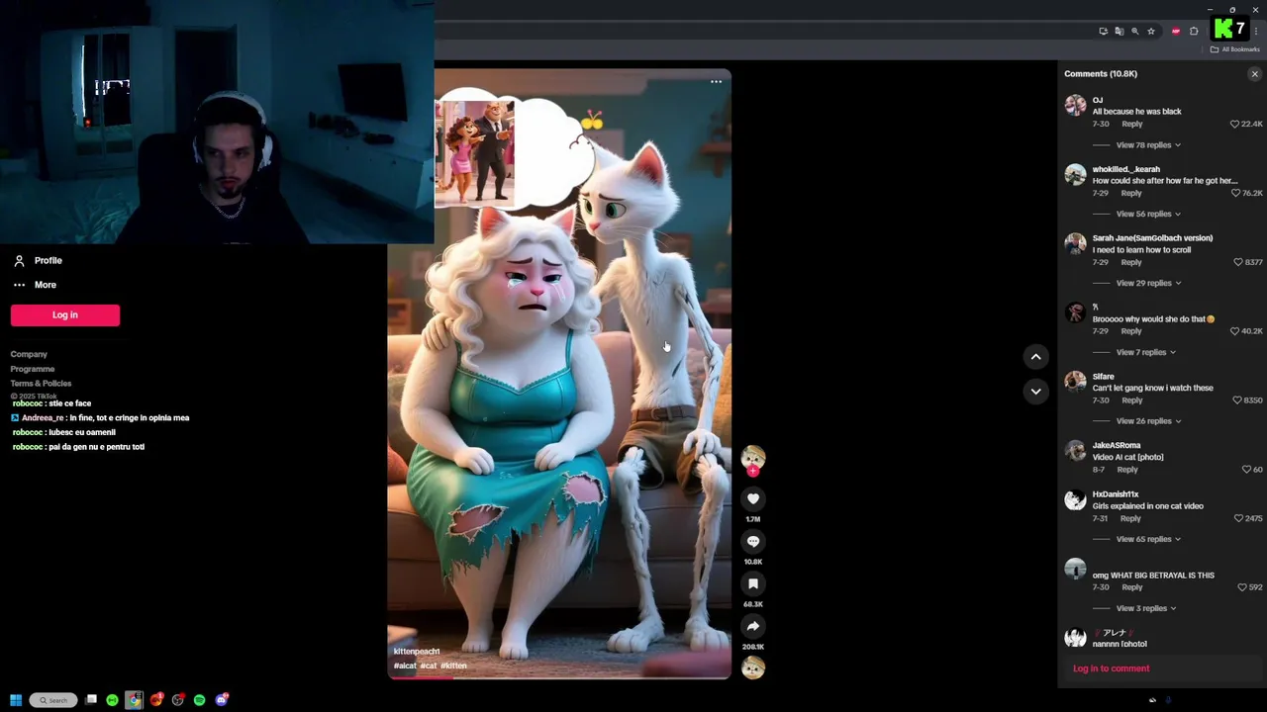Image resolution: width=1267 pixels, height=712 pixels.
Task: Open the #kitten hashtag
Action: tap(453, 666)
